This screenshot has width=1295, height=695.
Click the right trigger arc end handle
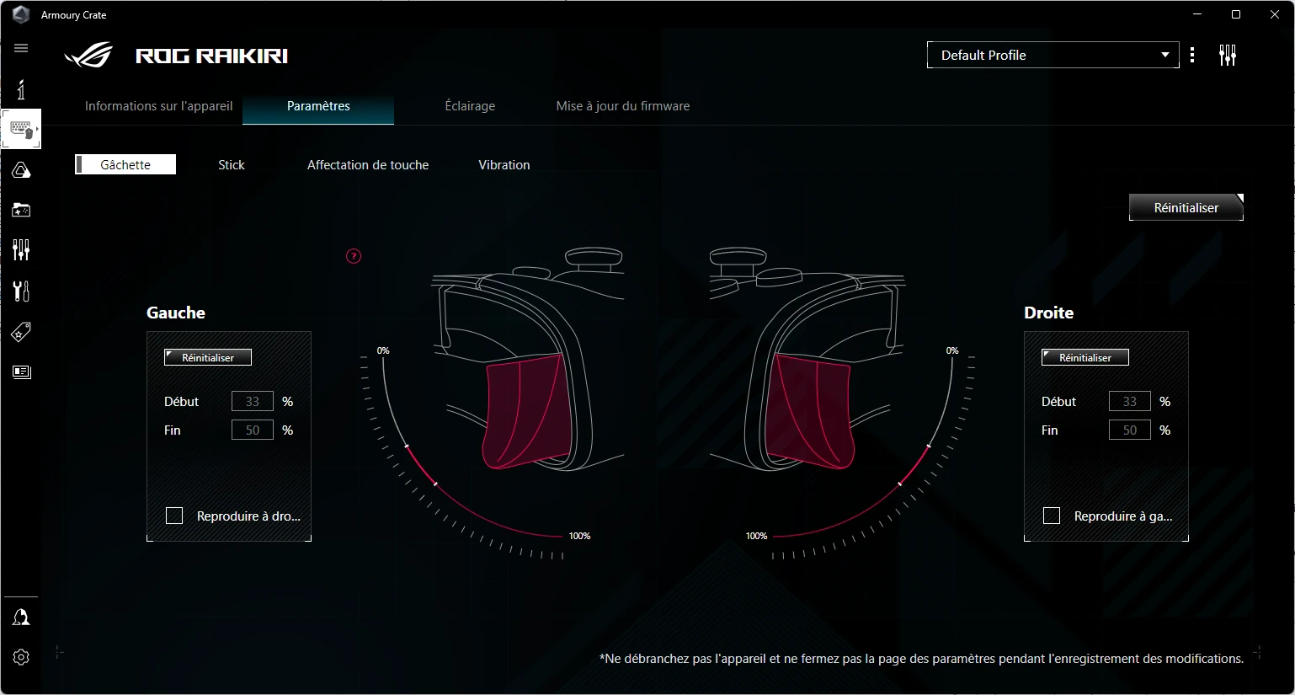pos(900,484)
